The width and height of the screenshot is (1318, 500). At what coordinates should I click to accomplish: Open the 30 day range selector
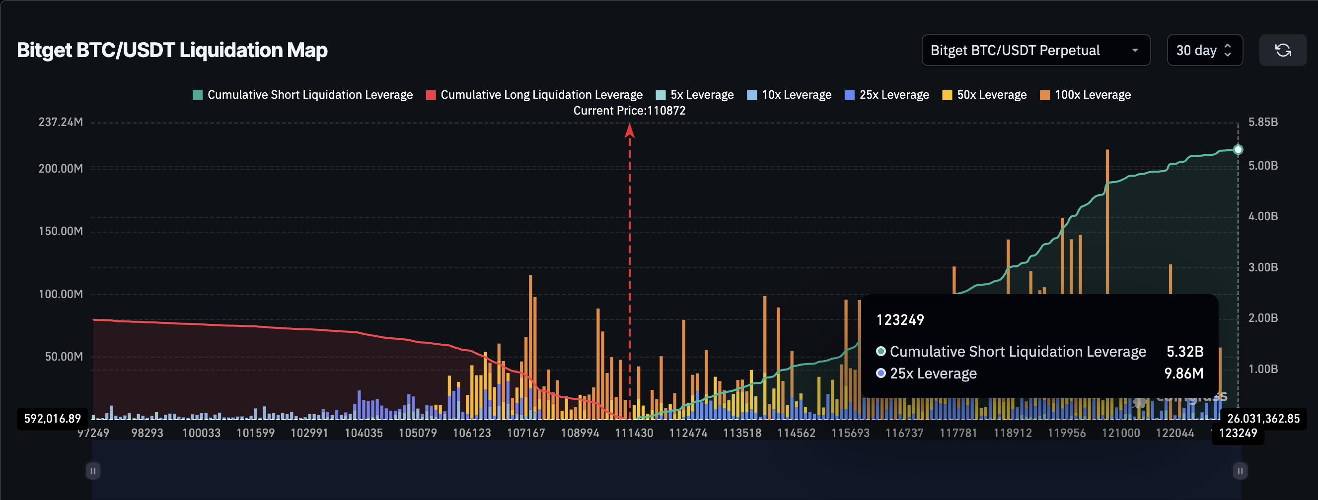tap(1204, 50)
